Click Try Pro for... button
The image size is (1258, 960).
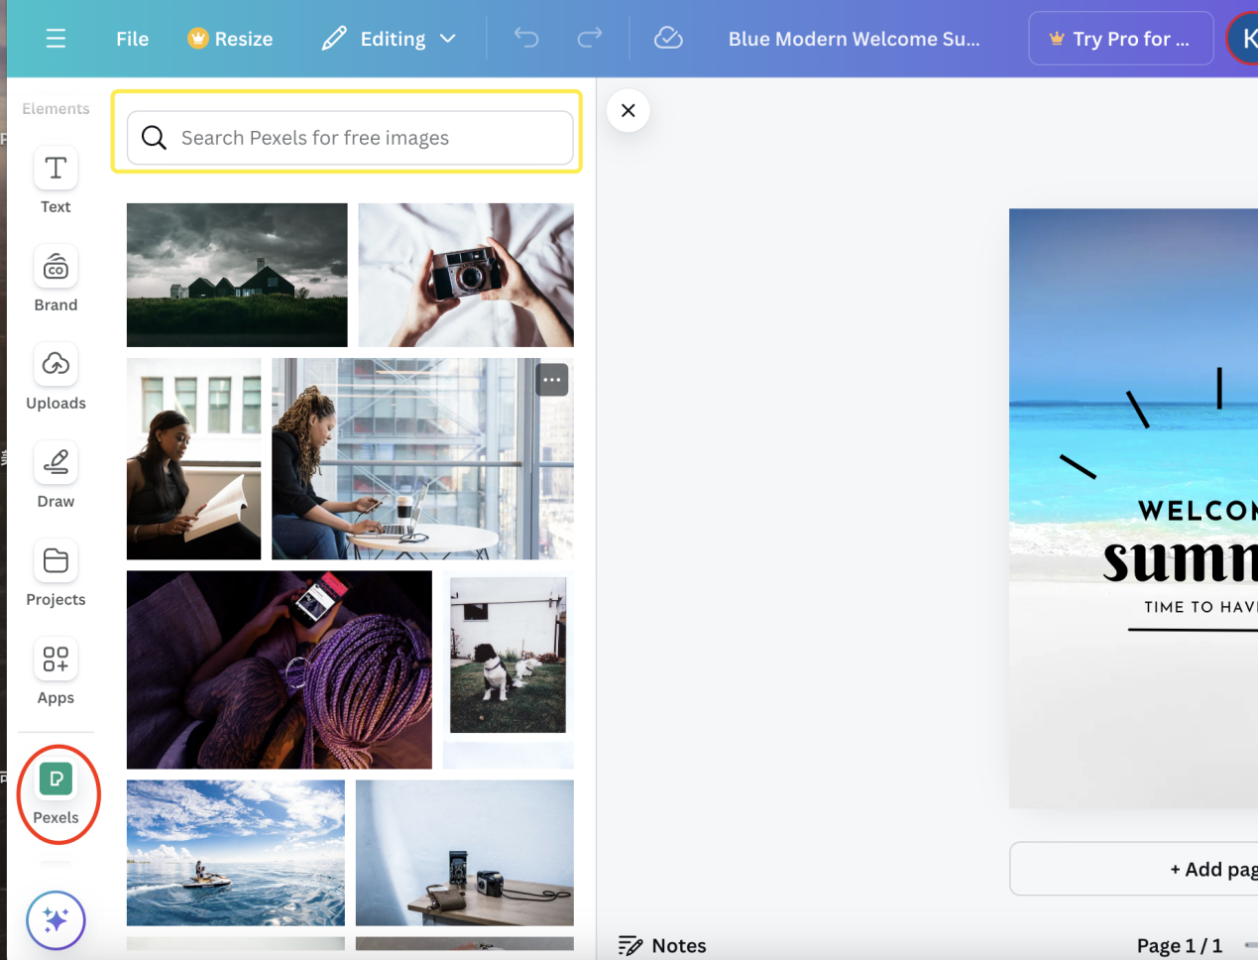[x=1121, y=39]
